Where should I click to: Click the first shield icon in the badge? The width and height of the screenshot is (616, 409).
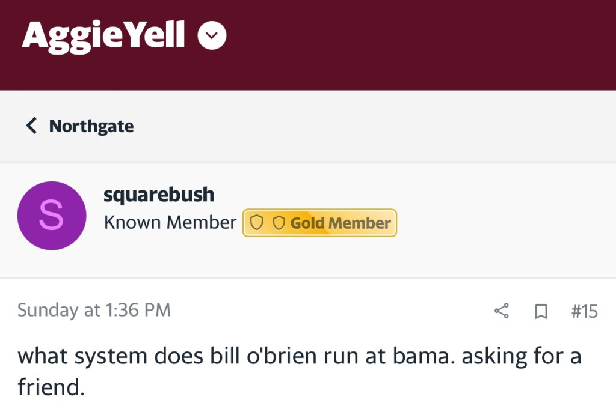[257, 223]
